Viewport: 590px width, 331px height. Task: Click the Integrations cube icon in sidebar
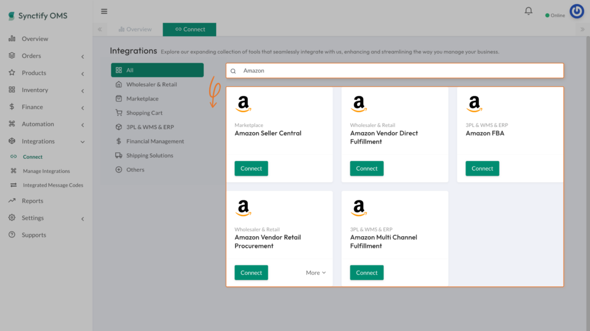pos(12,141)
